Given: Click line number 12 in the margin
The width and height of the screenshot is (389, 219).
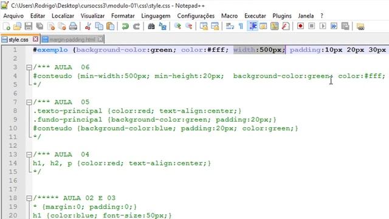Looking at the screenshot, I should pos(13,146).
